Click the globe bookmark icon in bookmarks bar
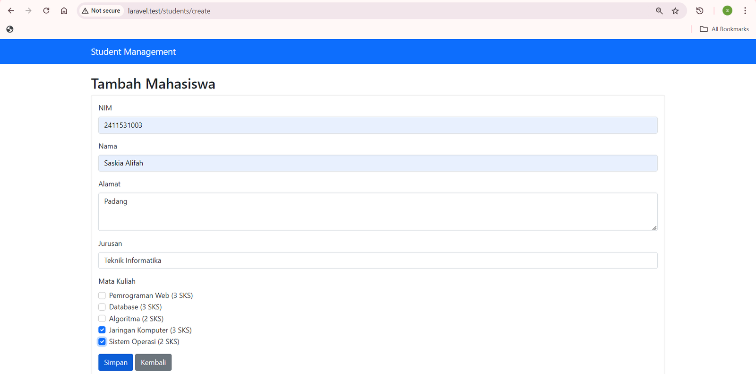The width and height of the screenshot is (756, 374). [10, 29]
